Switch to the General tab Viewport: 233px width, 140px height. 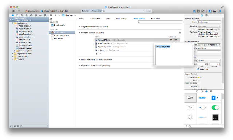click(x=81, y=19)
